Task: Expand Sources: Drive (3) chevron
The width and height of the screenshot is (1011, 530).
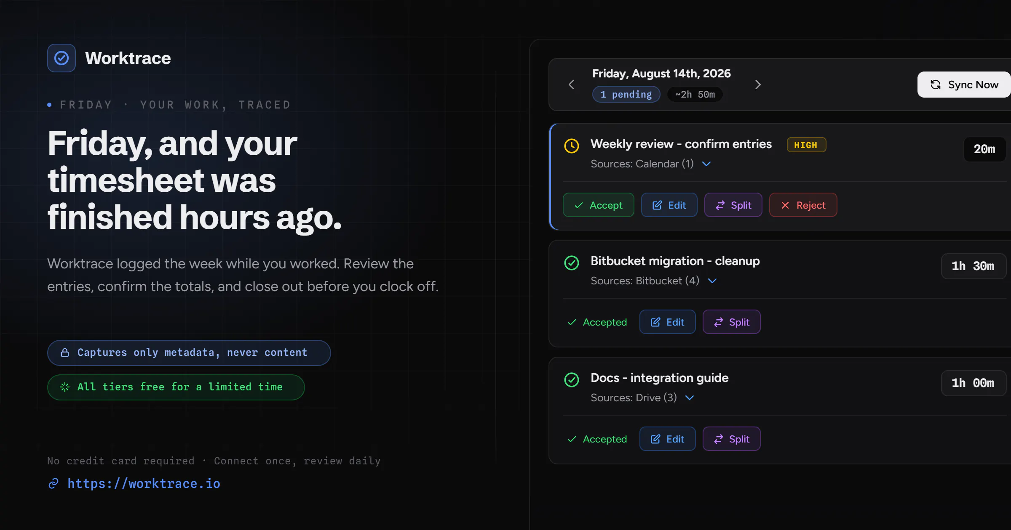Action: click(x=690, y=398)
